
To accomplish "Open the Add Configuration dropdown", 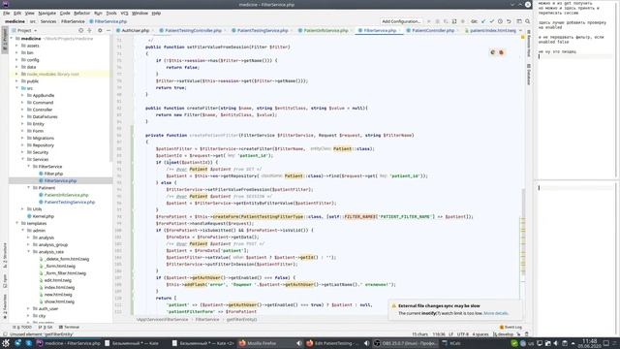I will (x=401, y=21).
